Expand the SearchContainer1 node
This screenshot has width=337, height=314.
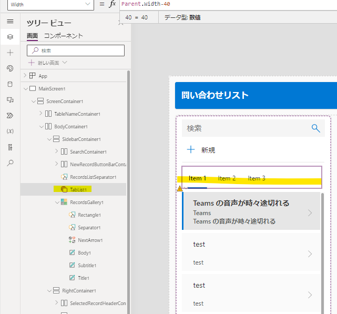(x=57, y=151)
